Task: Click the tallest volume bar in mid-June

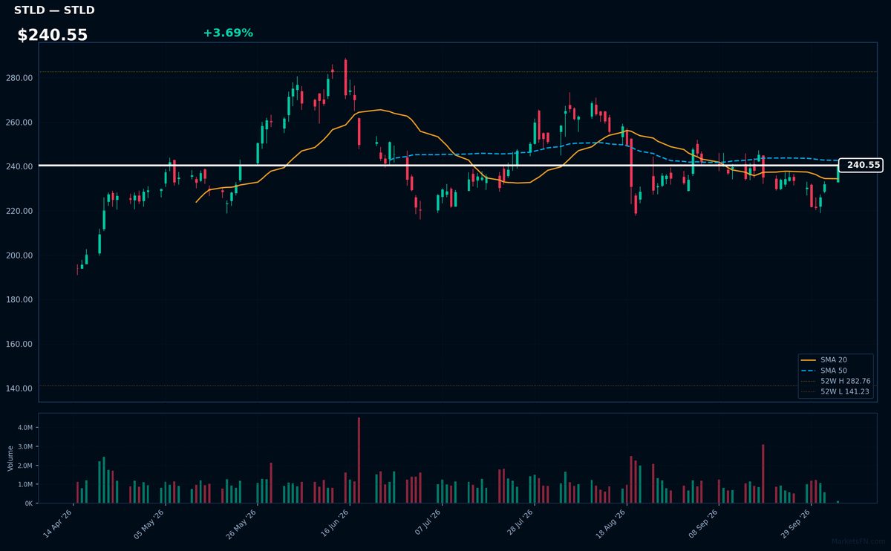Action: pyautogui.click(x=359, y=460)
